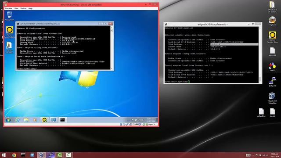Select Norton Security Suite shortcut on VM desktop

click(10, 32)
